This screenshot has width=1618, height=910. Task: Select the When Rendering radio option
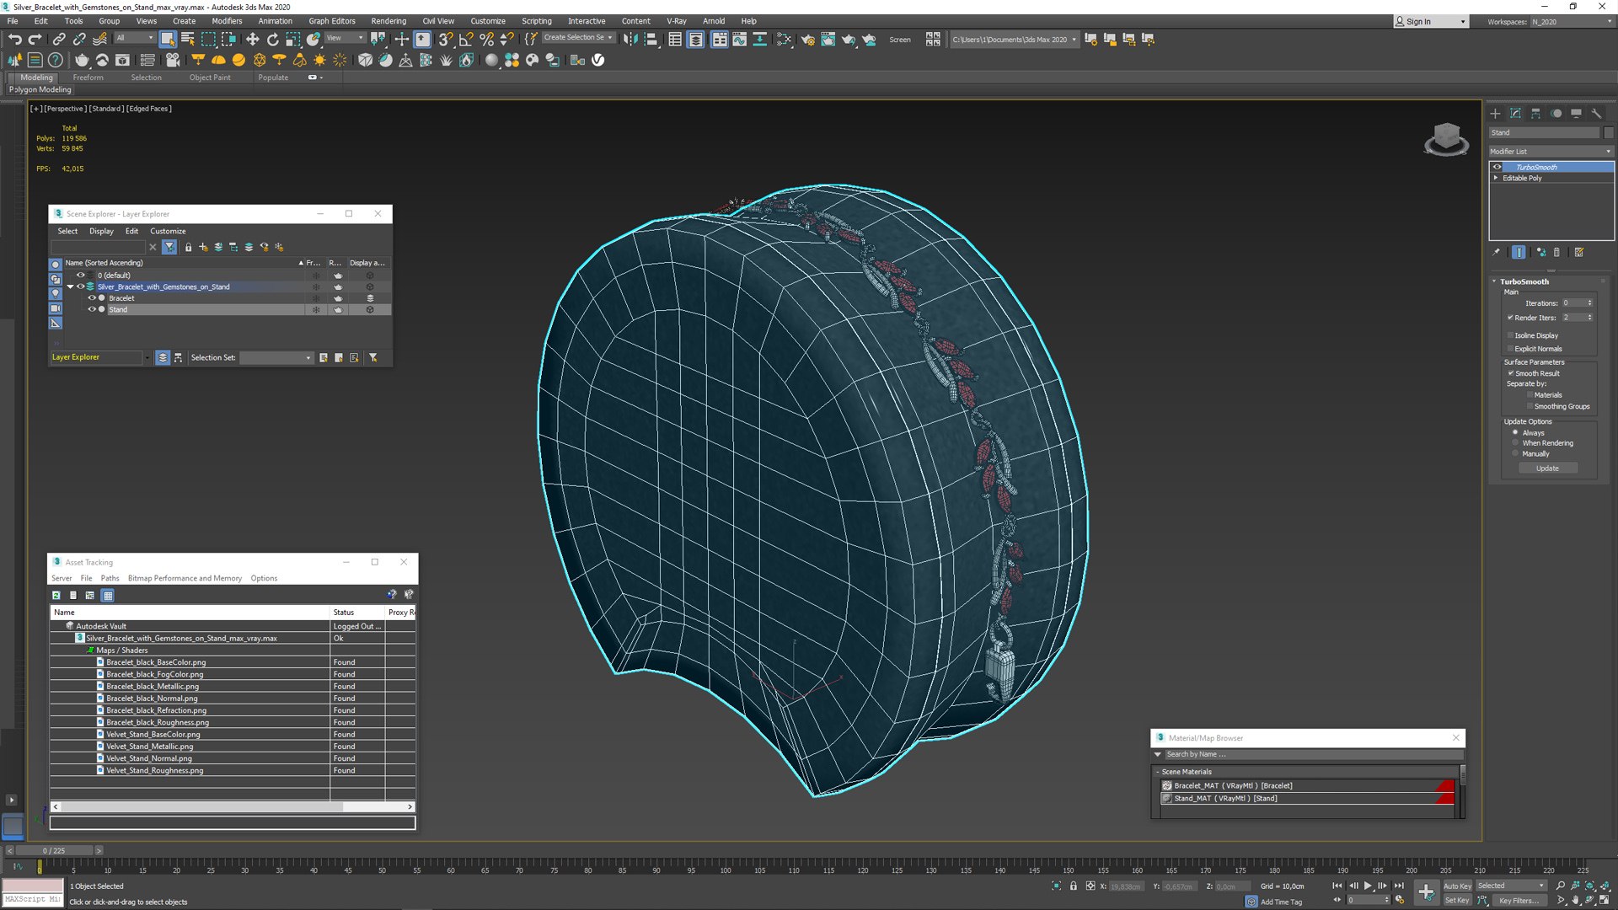pyautogui.click(x=1515, y=443)
